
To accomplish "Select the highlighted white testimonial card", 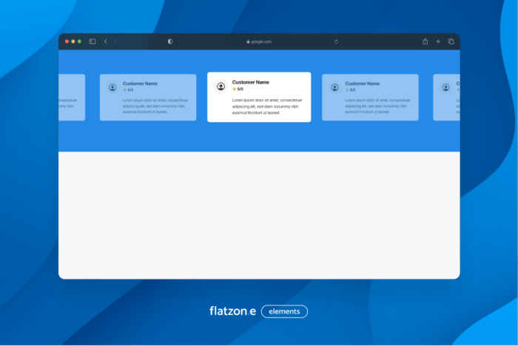I will point(259,97).
